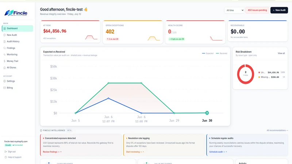Toggle the Expected series in chart legend
The image size is (292, 164).
pyautogui.click(x=208, y=53)
